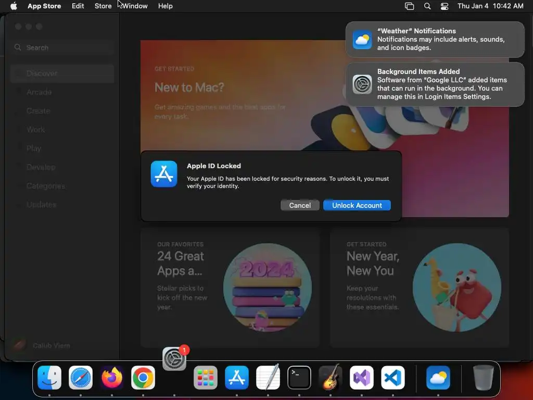
Task: Select Work in the sidebar
Action: (62, 130)
